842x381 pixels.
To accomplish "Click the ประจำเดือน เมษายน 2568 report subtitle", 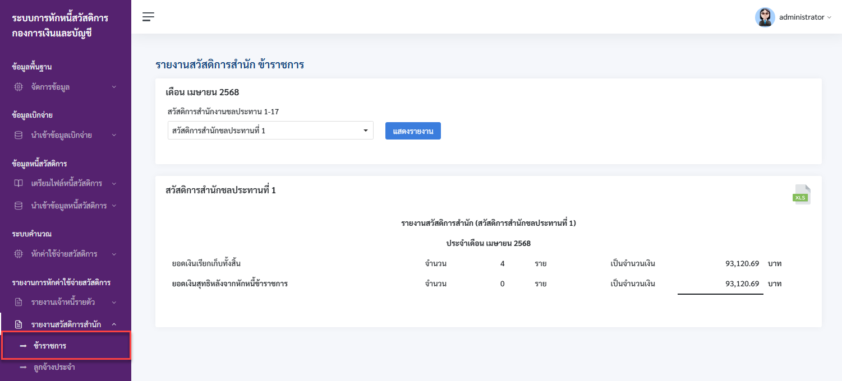I will point(489,243).
